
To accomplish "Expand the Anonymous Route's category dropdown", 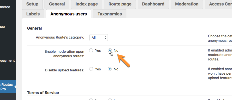I will 99,38.
